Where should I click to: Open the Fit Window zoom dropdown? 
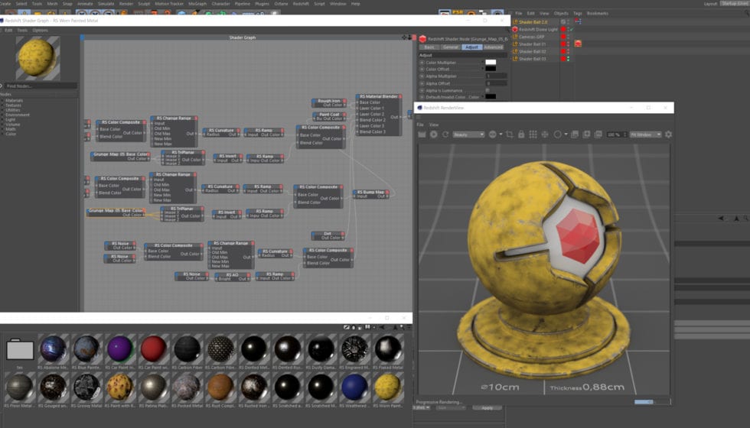coord(645,135)
